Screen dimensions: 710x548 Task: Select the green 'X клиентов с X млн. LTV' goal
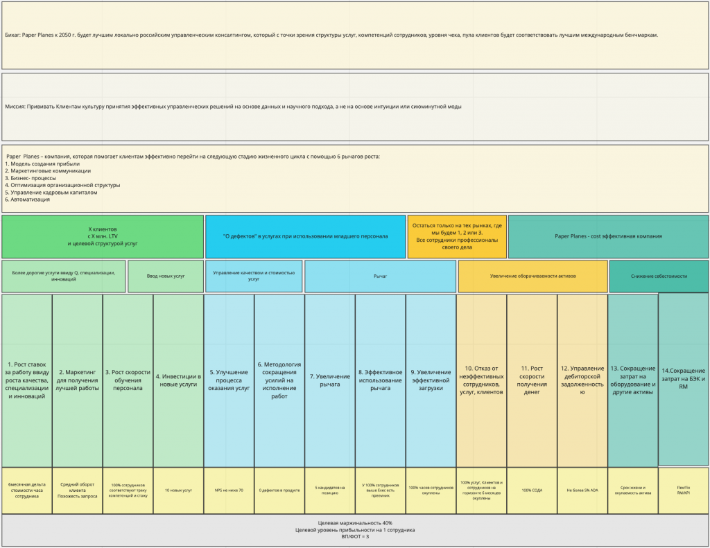(x=103, y=237)
